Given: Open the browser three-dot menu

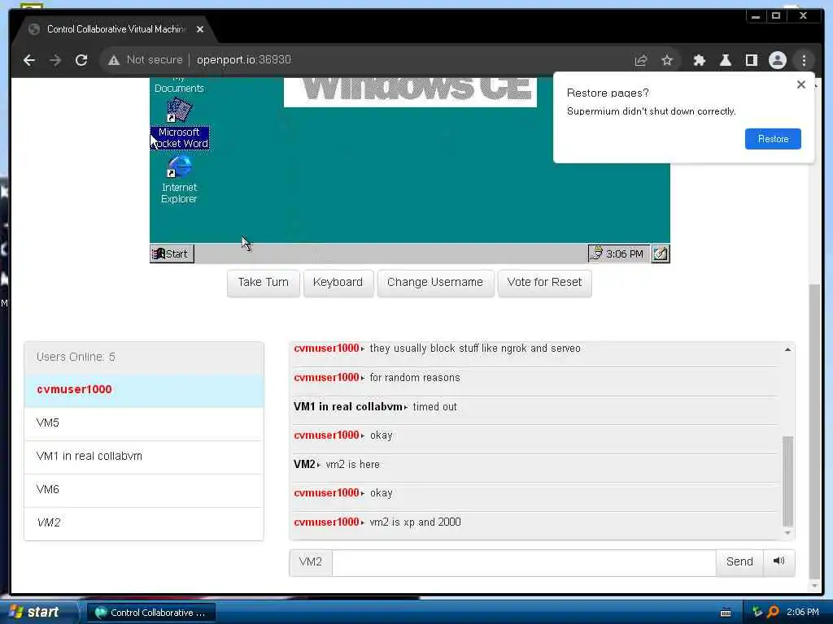Looking at the screenshot, I should pos(804,60).
